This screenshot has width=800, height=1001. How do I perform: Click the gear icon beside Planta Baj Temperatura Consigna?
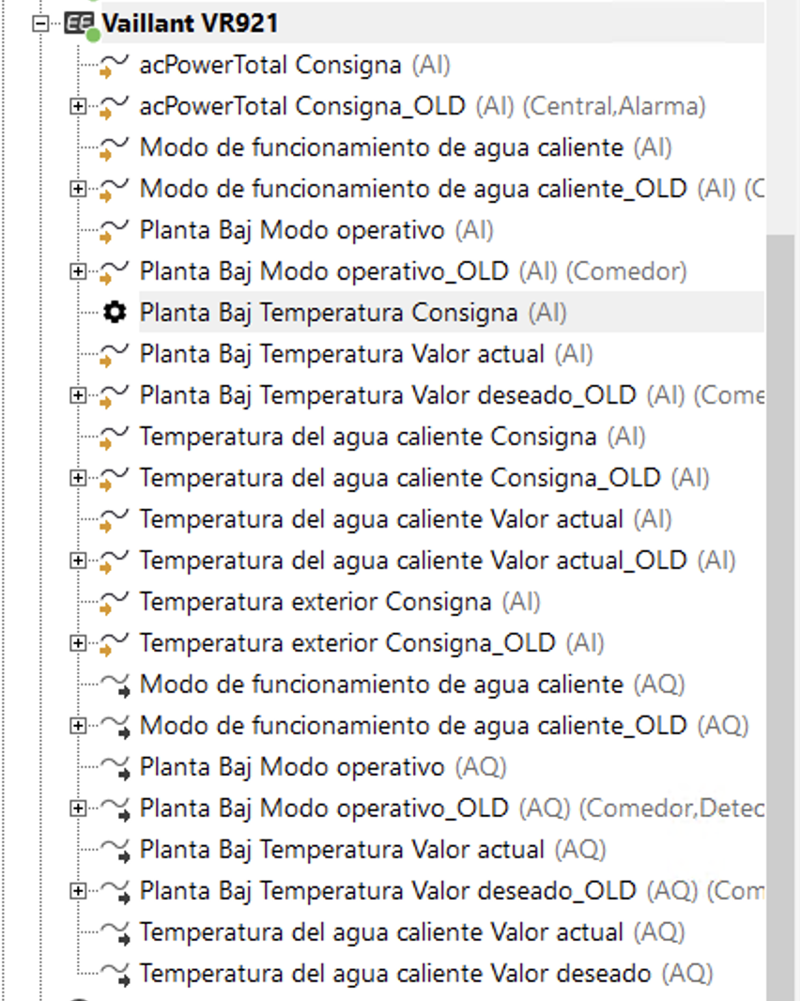pyautogui.click(x=115, y=313)
